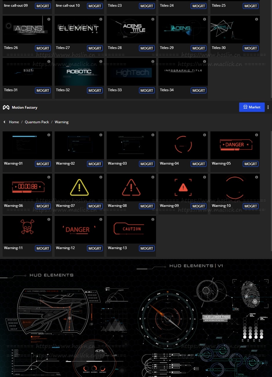Viewport: 272px width, 377px height.
Task: Click MOGRT button for line call-out 09
Action: point(43,6)
